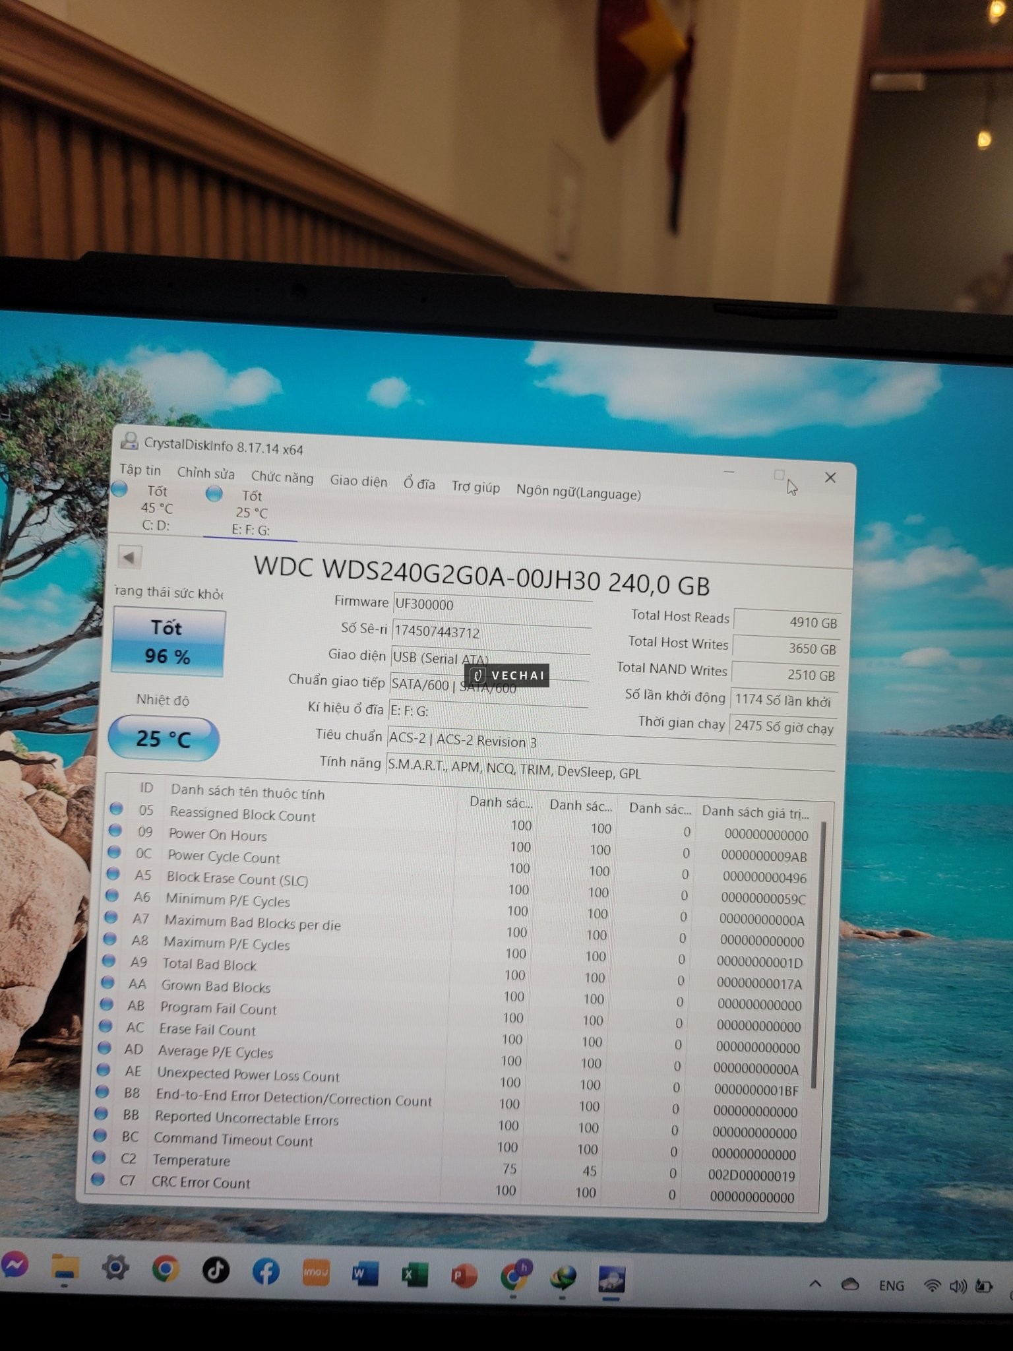1013x1351 pixels.
Task: Click raw value 002D00000019 of Temperature
Action: (751, 1175)
